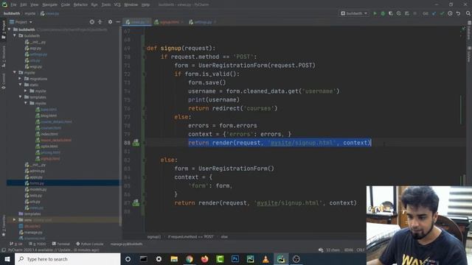
Task: Switch to settings.py editor tab
Action: pyautogui.click(x=202, y=22)
